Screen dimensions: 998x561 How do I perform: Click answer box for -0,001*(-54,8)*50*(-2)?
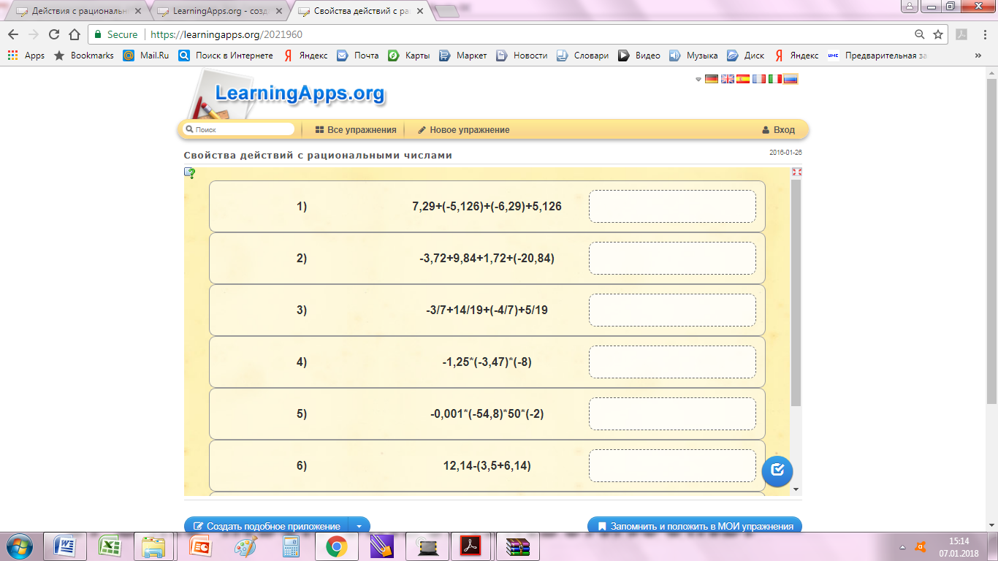(672, 413)
